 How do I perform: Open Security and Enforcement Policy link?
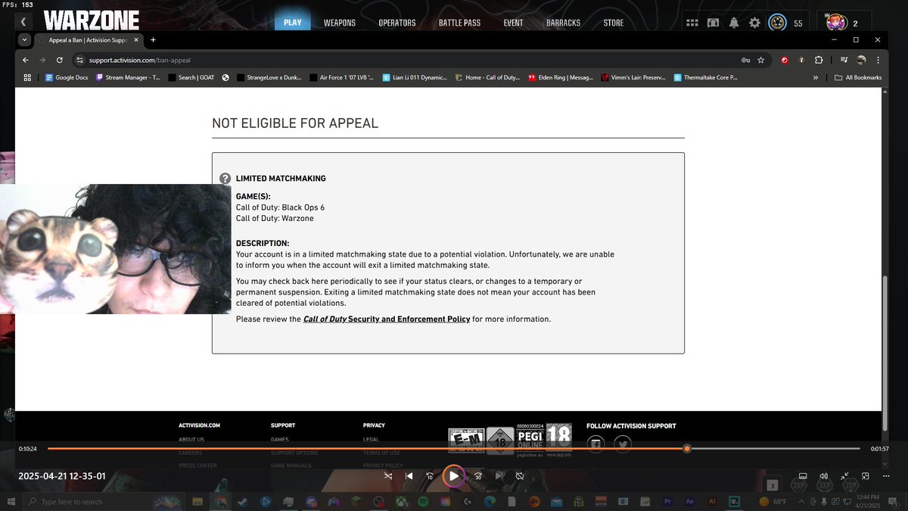[387, 319]
